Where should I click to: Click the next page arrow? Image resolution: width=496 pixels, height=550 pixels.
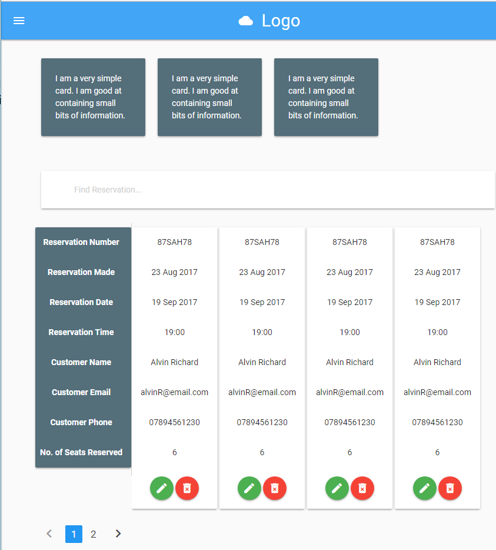[x=118, y=534]
